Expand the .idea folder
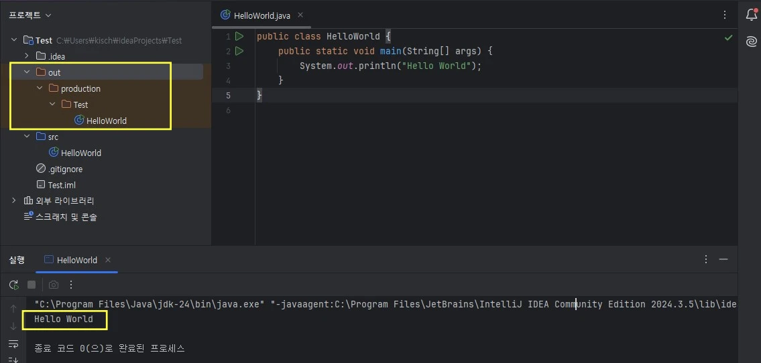Screen dimensions: 761x363 27,56
